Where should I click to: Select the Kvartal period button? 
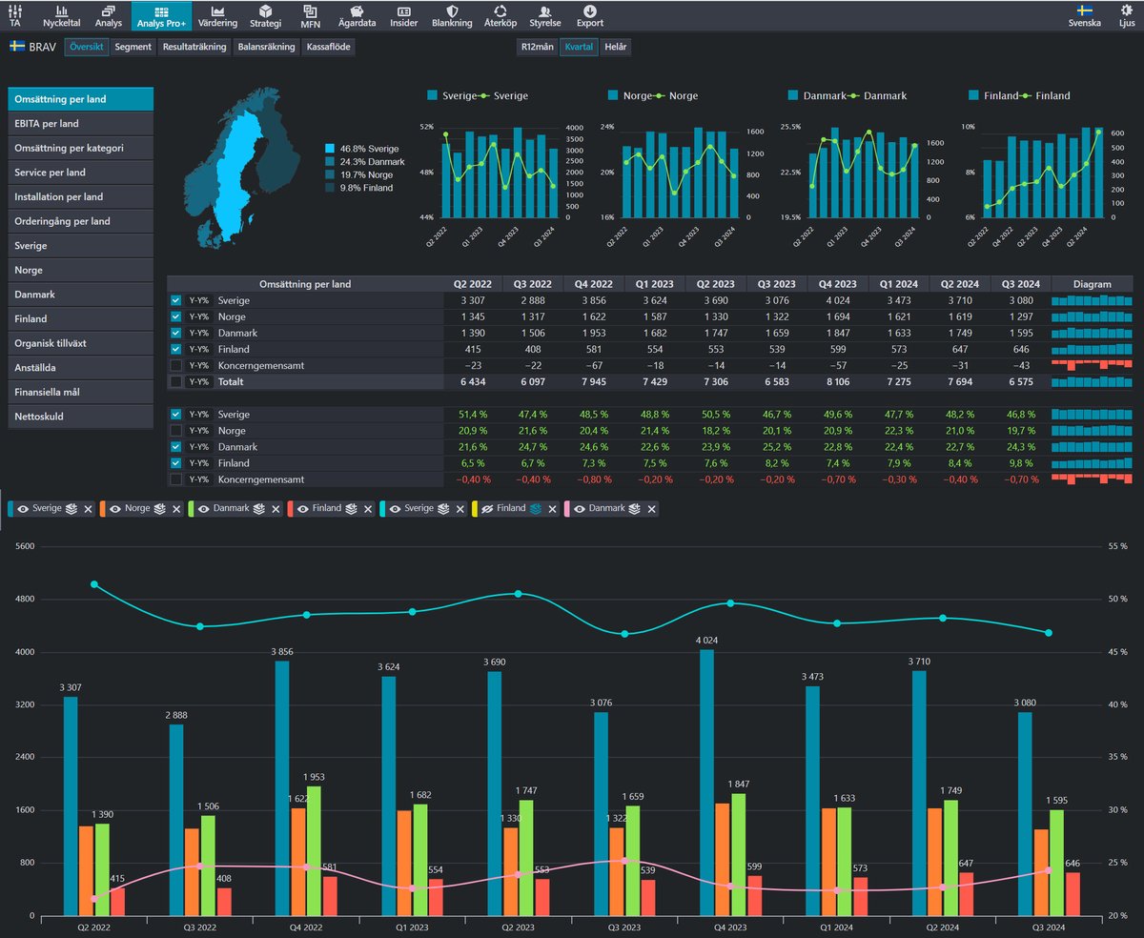579,47
